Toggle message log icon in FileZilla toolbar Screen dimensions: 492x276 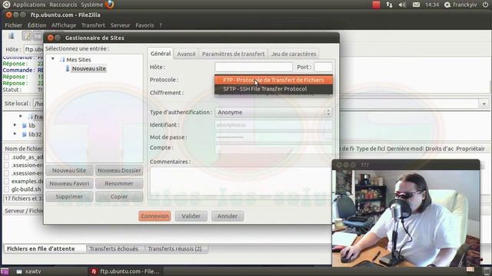coord(27,36)
